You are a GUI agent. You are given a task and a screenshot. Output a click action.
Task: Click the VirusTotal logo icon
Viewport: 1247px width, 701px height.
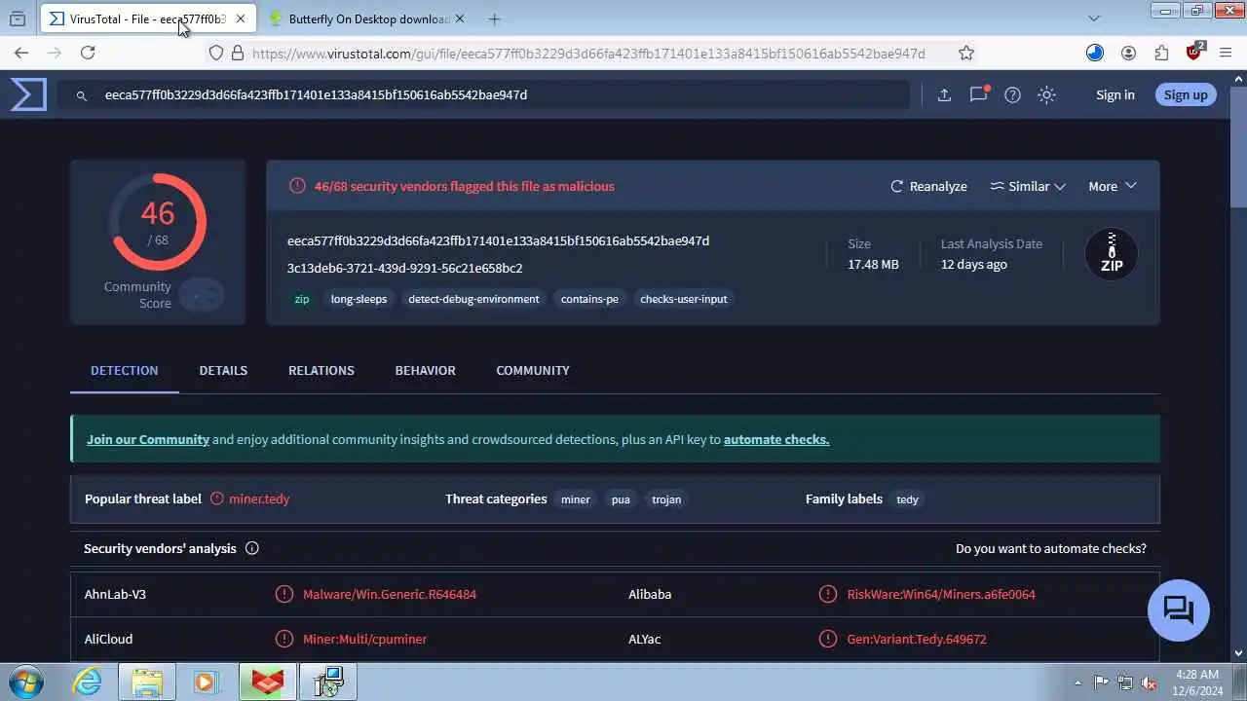[28, 94]
